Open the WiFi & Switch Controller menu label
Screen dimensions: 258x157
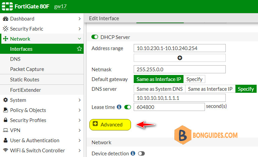click(x=38, y=150)
